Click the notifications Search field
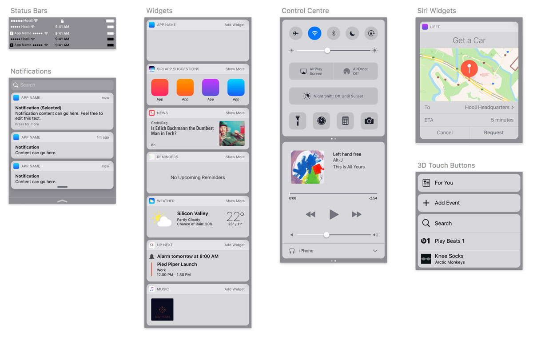 point(62,85)
